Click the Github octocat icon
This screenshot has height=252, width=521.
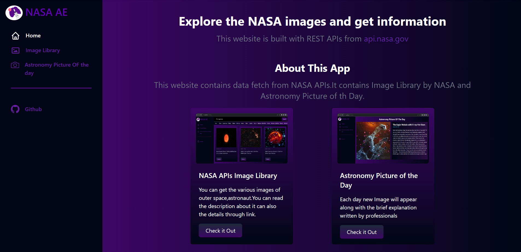pyautogui.click(x=15, y=109)
